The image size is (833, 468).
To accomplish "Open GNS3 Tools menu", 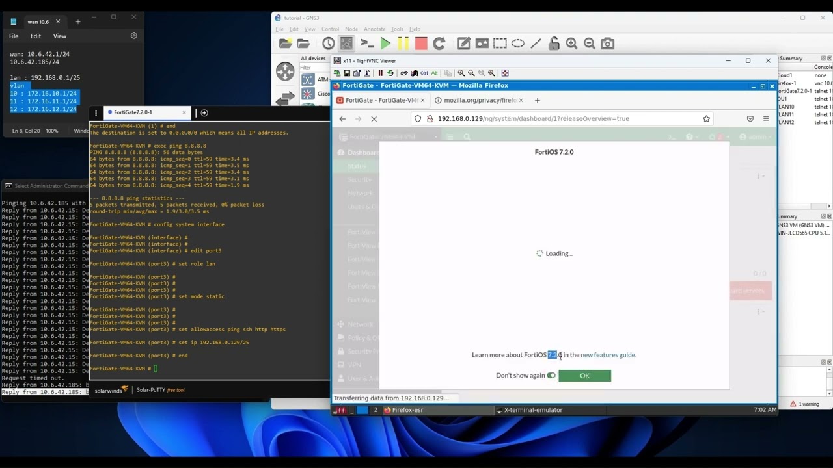I will [x=397, y=29].
